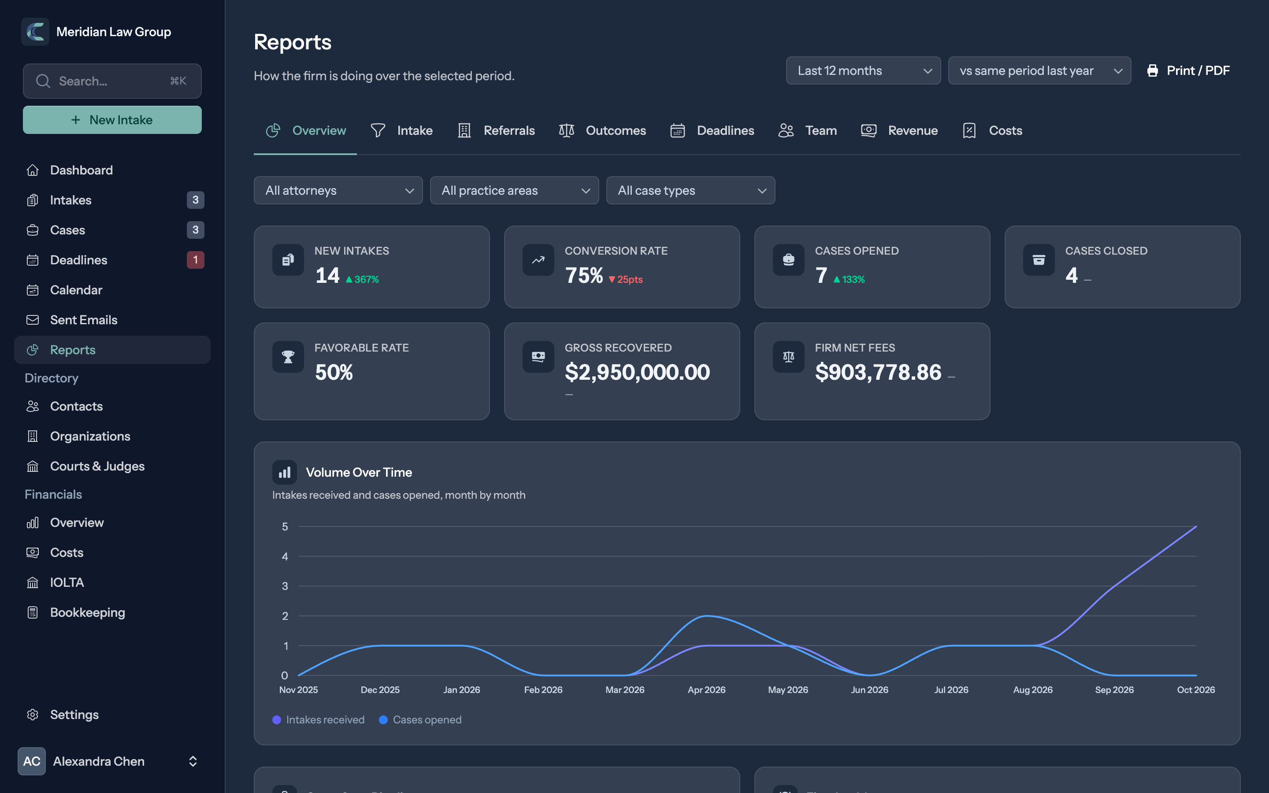Click the Intakes clipboard icon in sidebar

point(33,200)
